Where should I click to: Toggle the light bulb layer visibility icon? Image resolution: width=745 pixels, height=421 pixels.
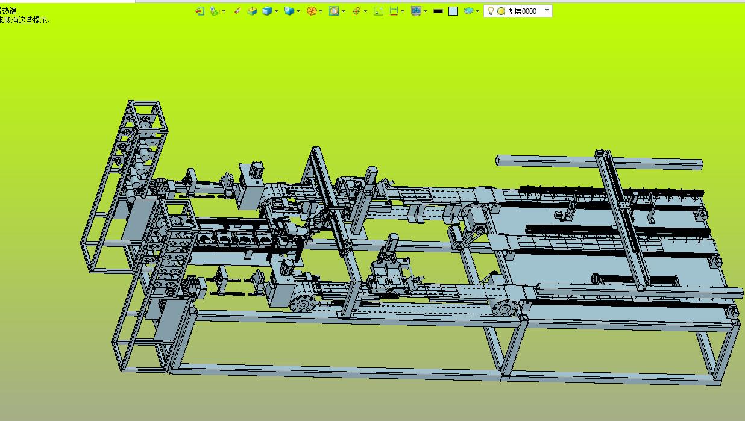(x=491, y=11)
